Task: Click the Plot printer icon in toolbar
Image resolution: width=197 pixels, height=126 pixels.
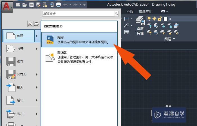Action: 59,5
